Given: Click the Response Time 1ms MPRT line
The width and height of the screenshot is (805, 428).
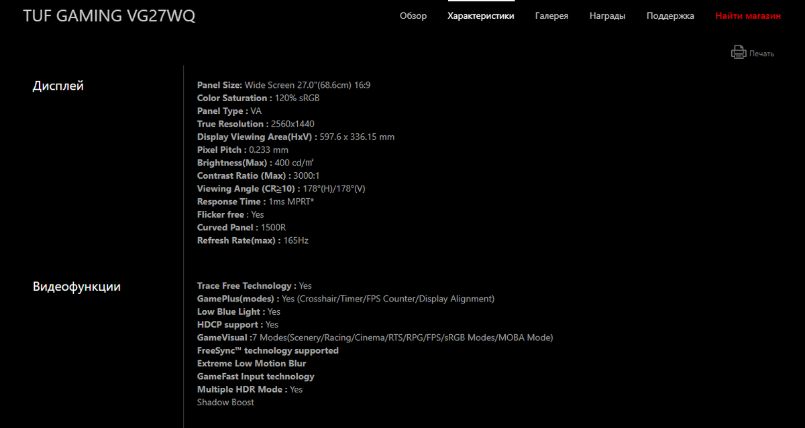Looking at the screenshot, I should pos(256,202).
